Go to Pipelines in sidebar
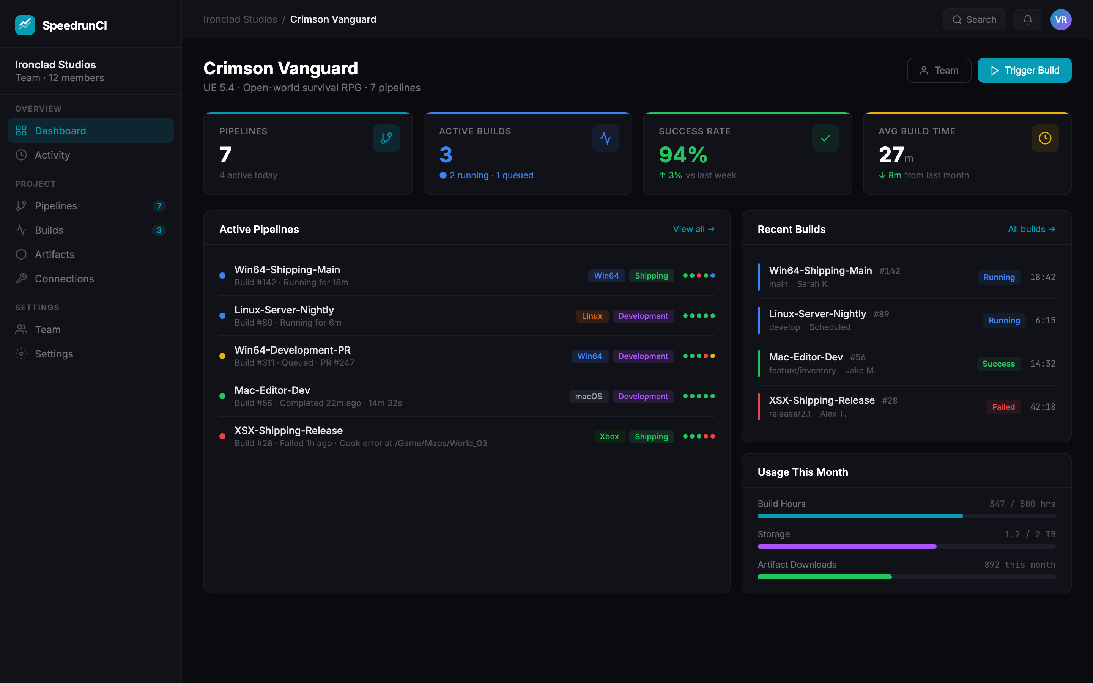Screen dimensions: 1093x683 (x=90, y=206)
